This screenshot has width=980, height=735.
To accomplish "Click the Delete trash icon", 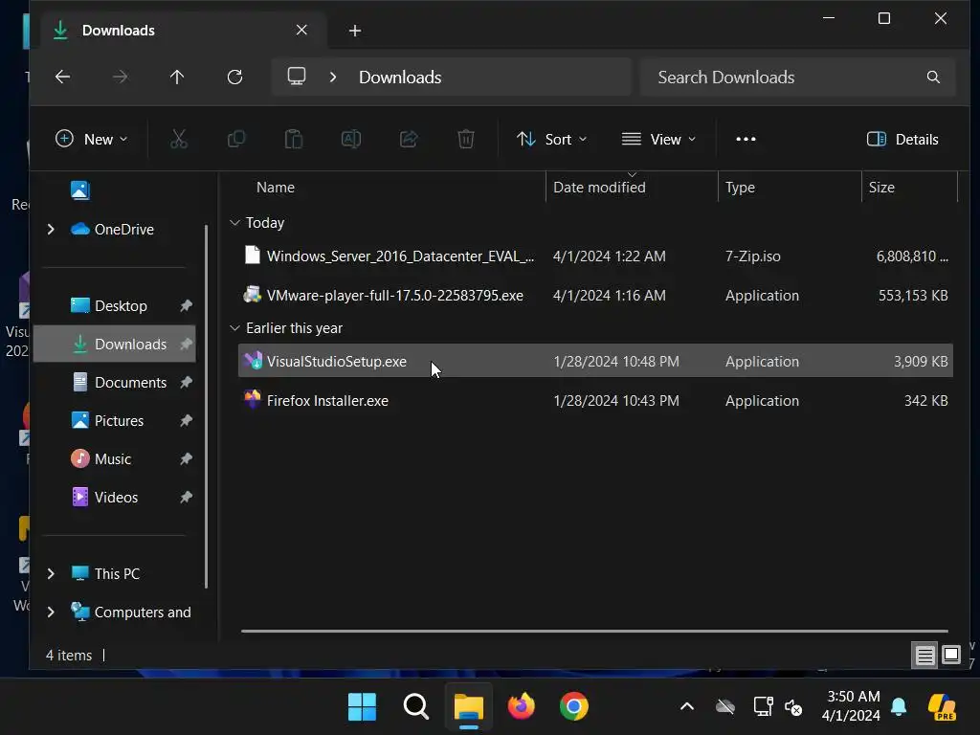I will [x=466, y=139].
